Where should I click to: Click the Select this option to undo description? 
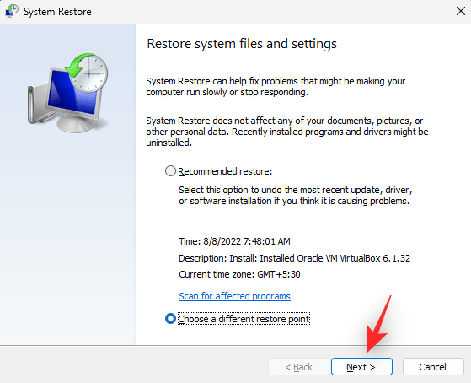pos(296,195)
